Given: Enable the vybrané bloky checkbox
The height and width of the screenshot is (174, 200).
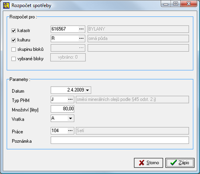Looking at the screenshot, I should click(14, 59).
